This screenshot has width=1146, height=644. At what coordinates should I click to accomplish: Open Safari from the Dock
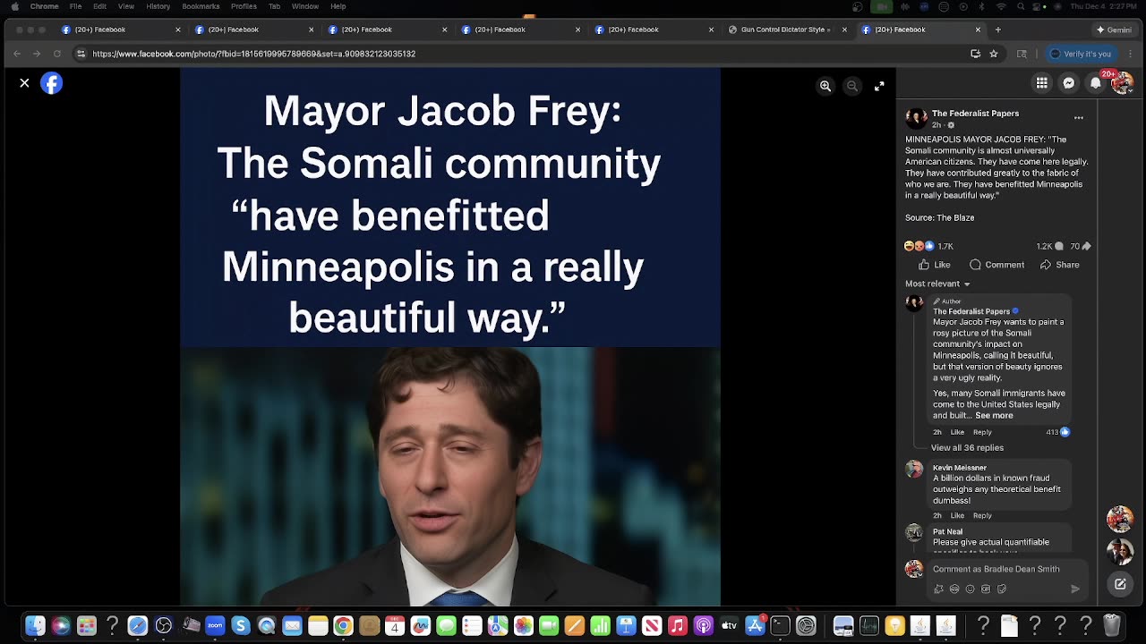tap(138, 626)
